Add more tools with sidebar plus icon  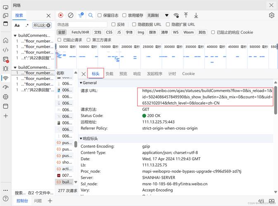6,116
